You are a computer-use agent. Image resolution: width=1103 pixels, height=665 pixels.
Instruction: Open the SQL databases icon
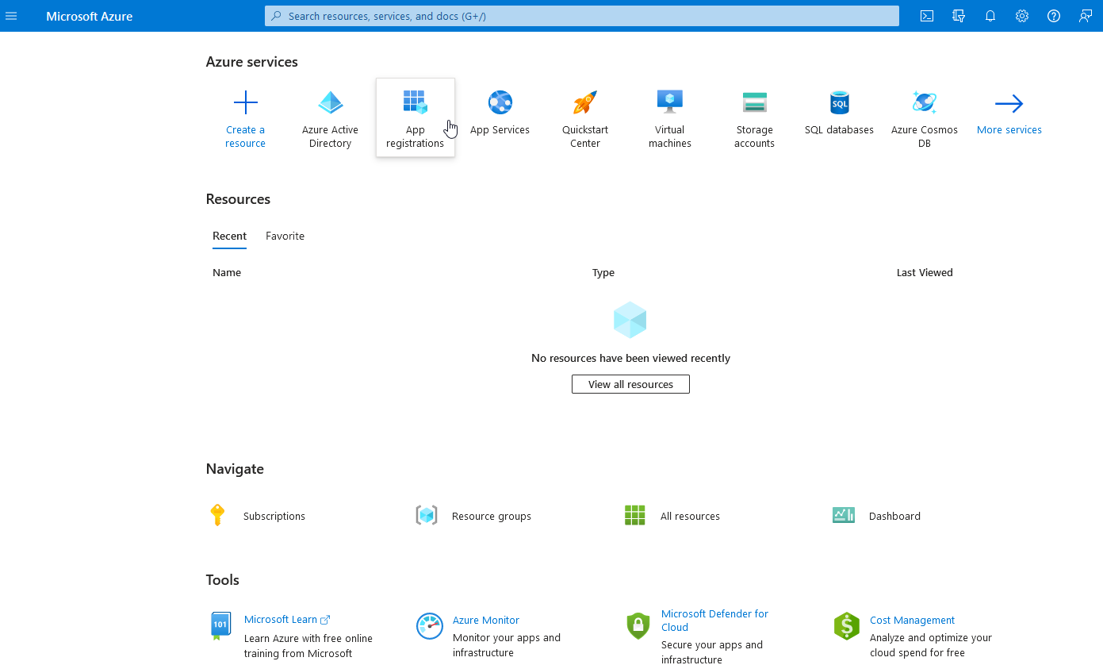click(x=840, y=102)
